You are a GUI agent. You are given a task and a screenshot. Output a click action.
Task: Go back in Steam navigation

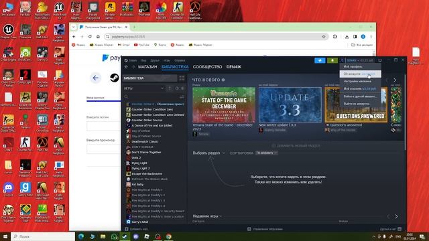tap(126, 67)
